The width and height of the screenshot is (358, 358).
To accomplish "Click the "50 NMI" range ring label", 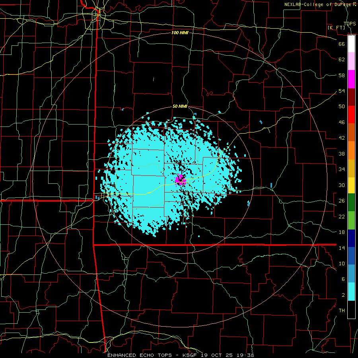I will click(180, 106).
